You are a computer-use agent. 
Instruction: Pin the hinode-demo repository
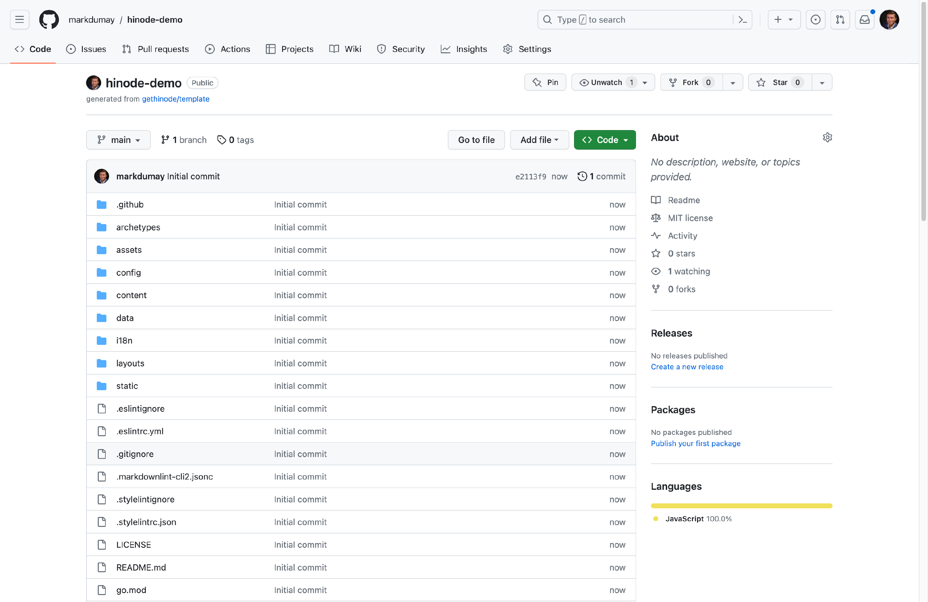click(x=545, y=82)
